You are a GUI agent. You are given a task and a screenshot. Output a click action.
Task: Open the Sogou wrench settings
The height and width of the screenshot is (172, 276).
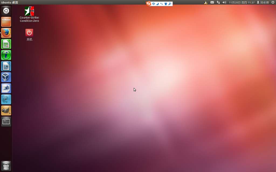[x=170, y=4]
